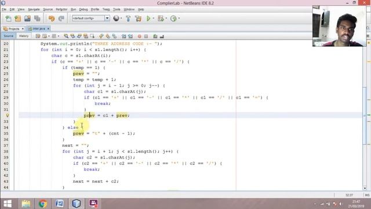
Task: Stop macro recording icon
Action: 146,36
